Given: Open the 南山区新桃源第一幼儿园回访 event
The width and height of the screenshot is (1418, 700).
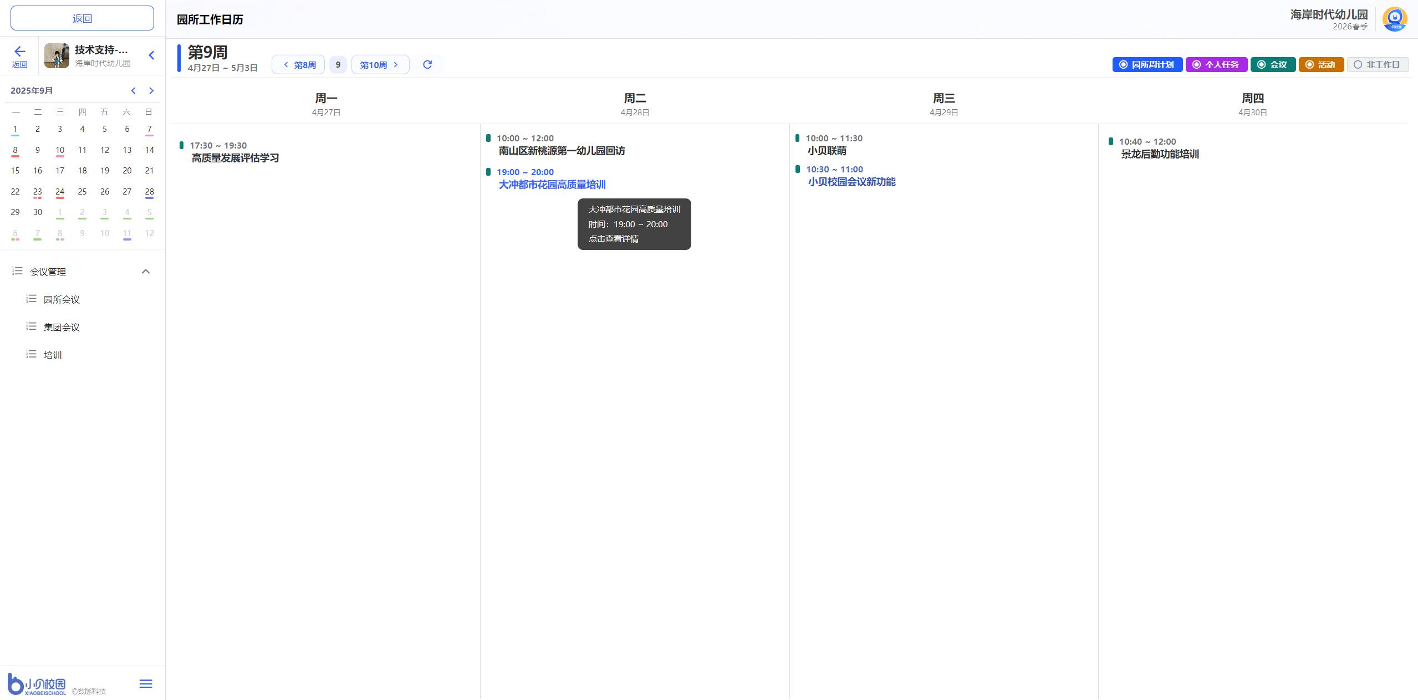Looking at the screenshot, I should coord(562,151).
